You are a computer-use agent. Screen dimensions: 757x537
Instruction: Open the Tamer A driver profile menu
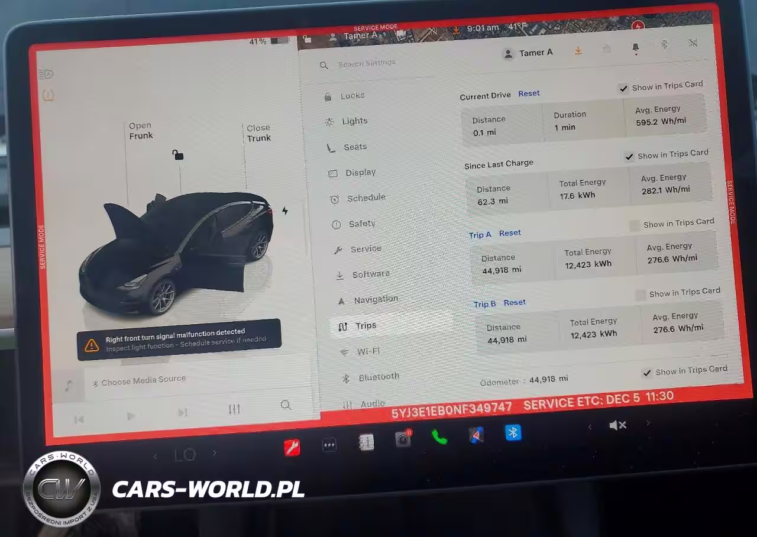(528, 53)
